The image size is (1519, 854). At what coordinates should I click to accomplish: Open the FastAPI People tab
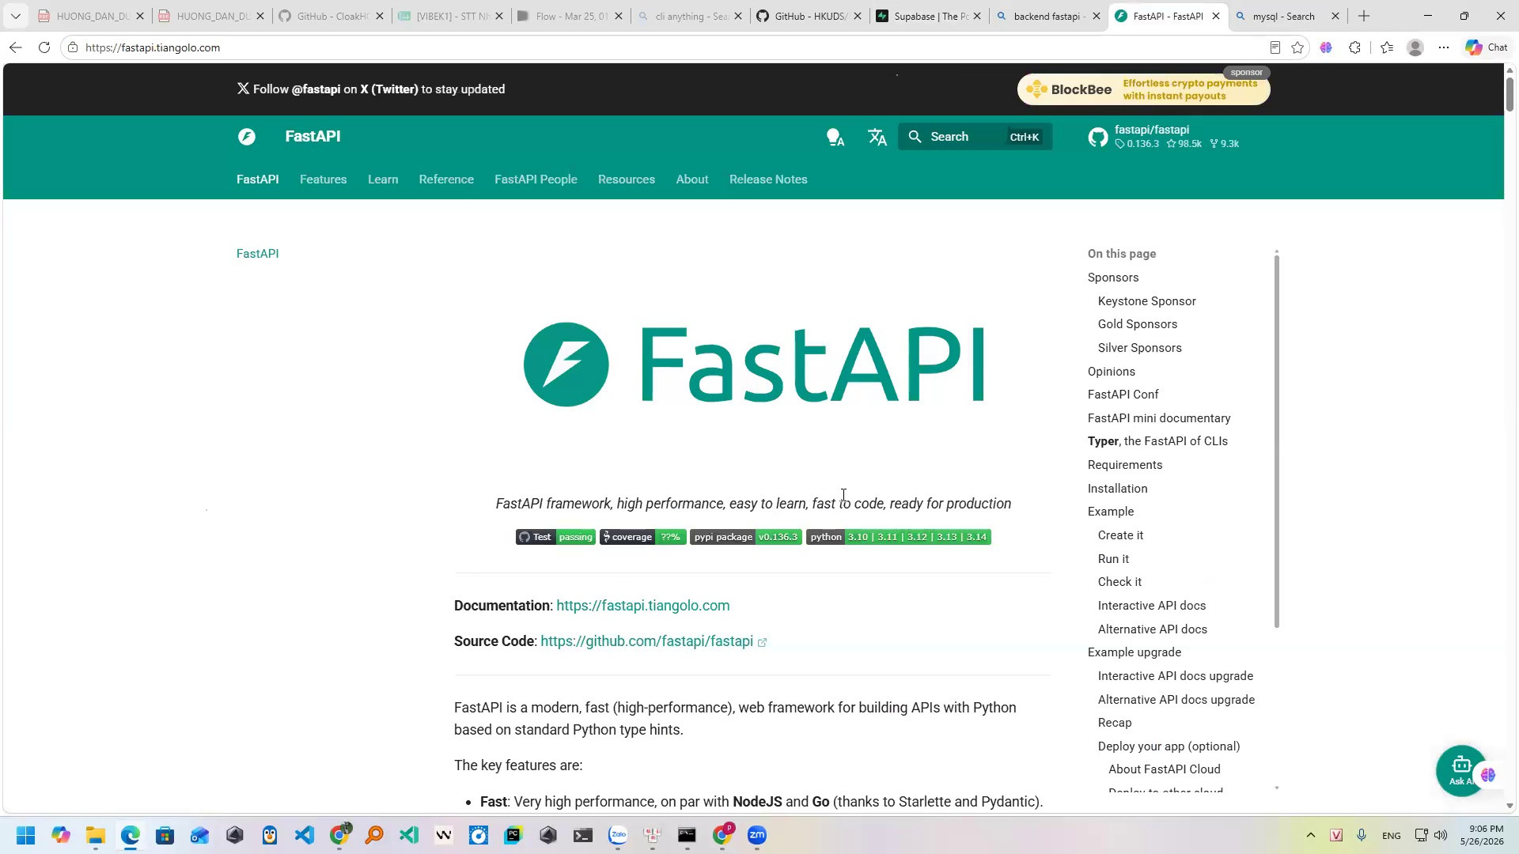click(536, 179)
